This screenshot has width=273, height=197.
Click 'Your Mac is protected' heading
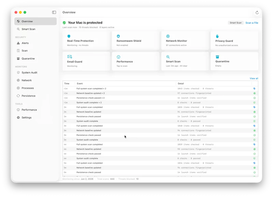[85, 22]
